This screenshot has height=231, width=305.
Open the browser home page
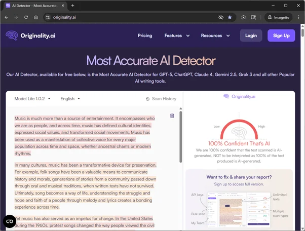[36, 17]
